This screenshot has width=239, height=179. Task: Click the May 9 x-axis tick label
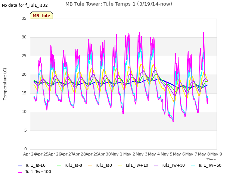pos(216,154)
